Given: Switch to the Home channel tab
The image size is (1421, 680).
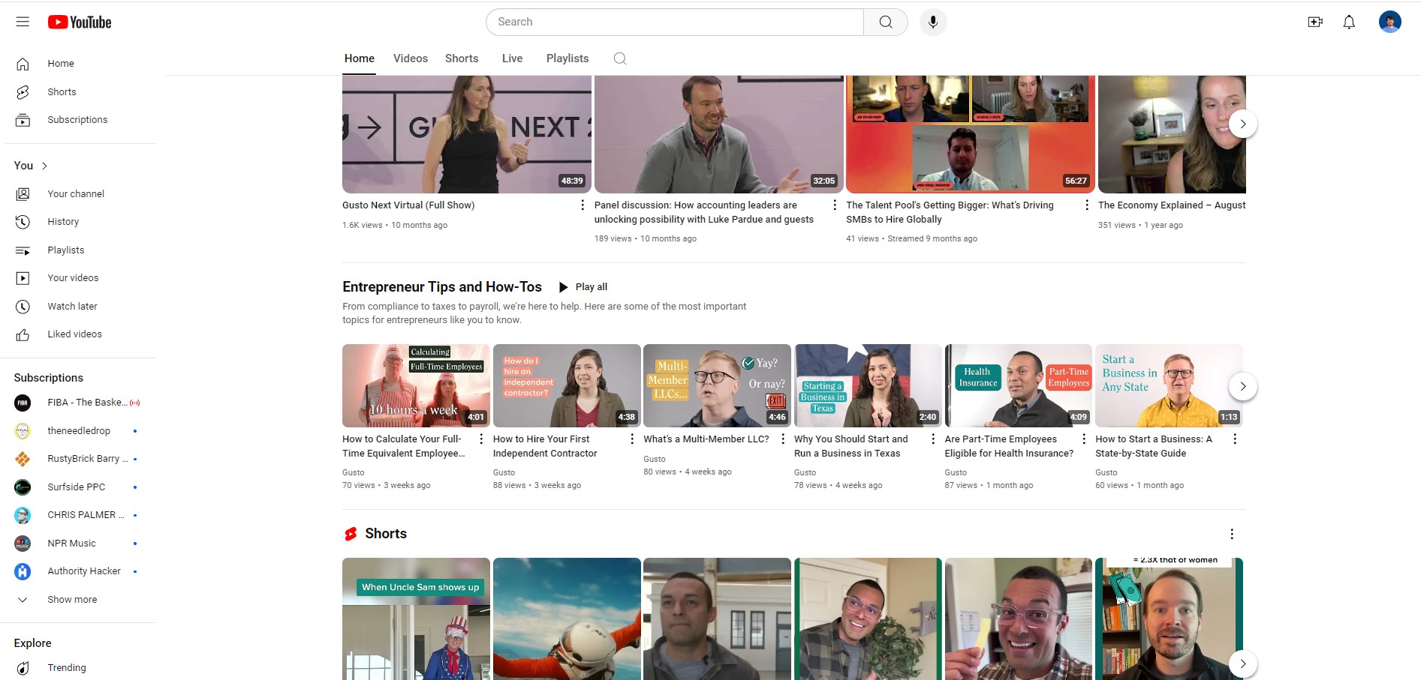Looking at the screenshot, I should 360,58.
